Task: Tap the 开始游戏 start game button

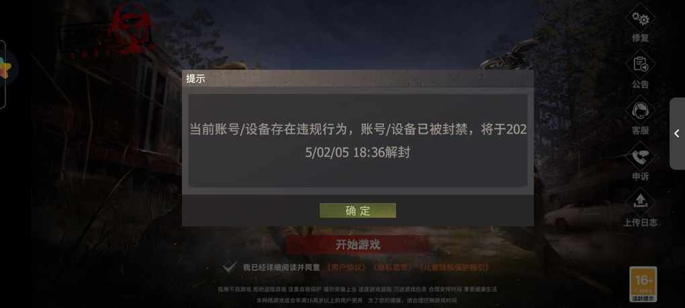Action: (358, 245)
